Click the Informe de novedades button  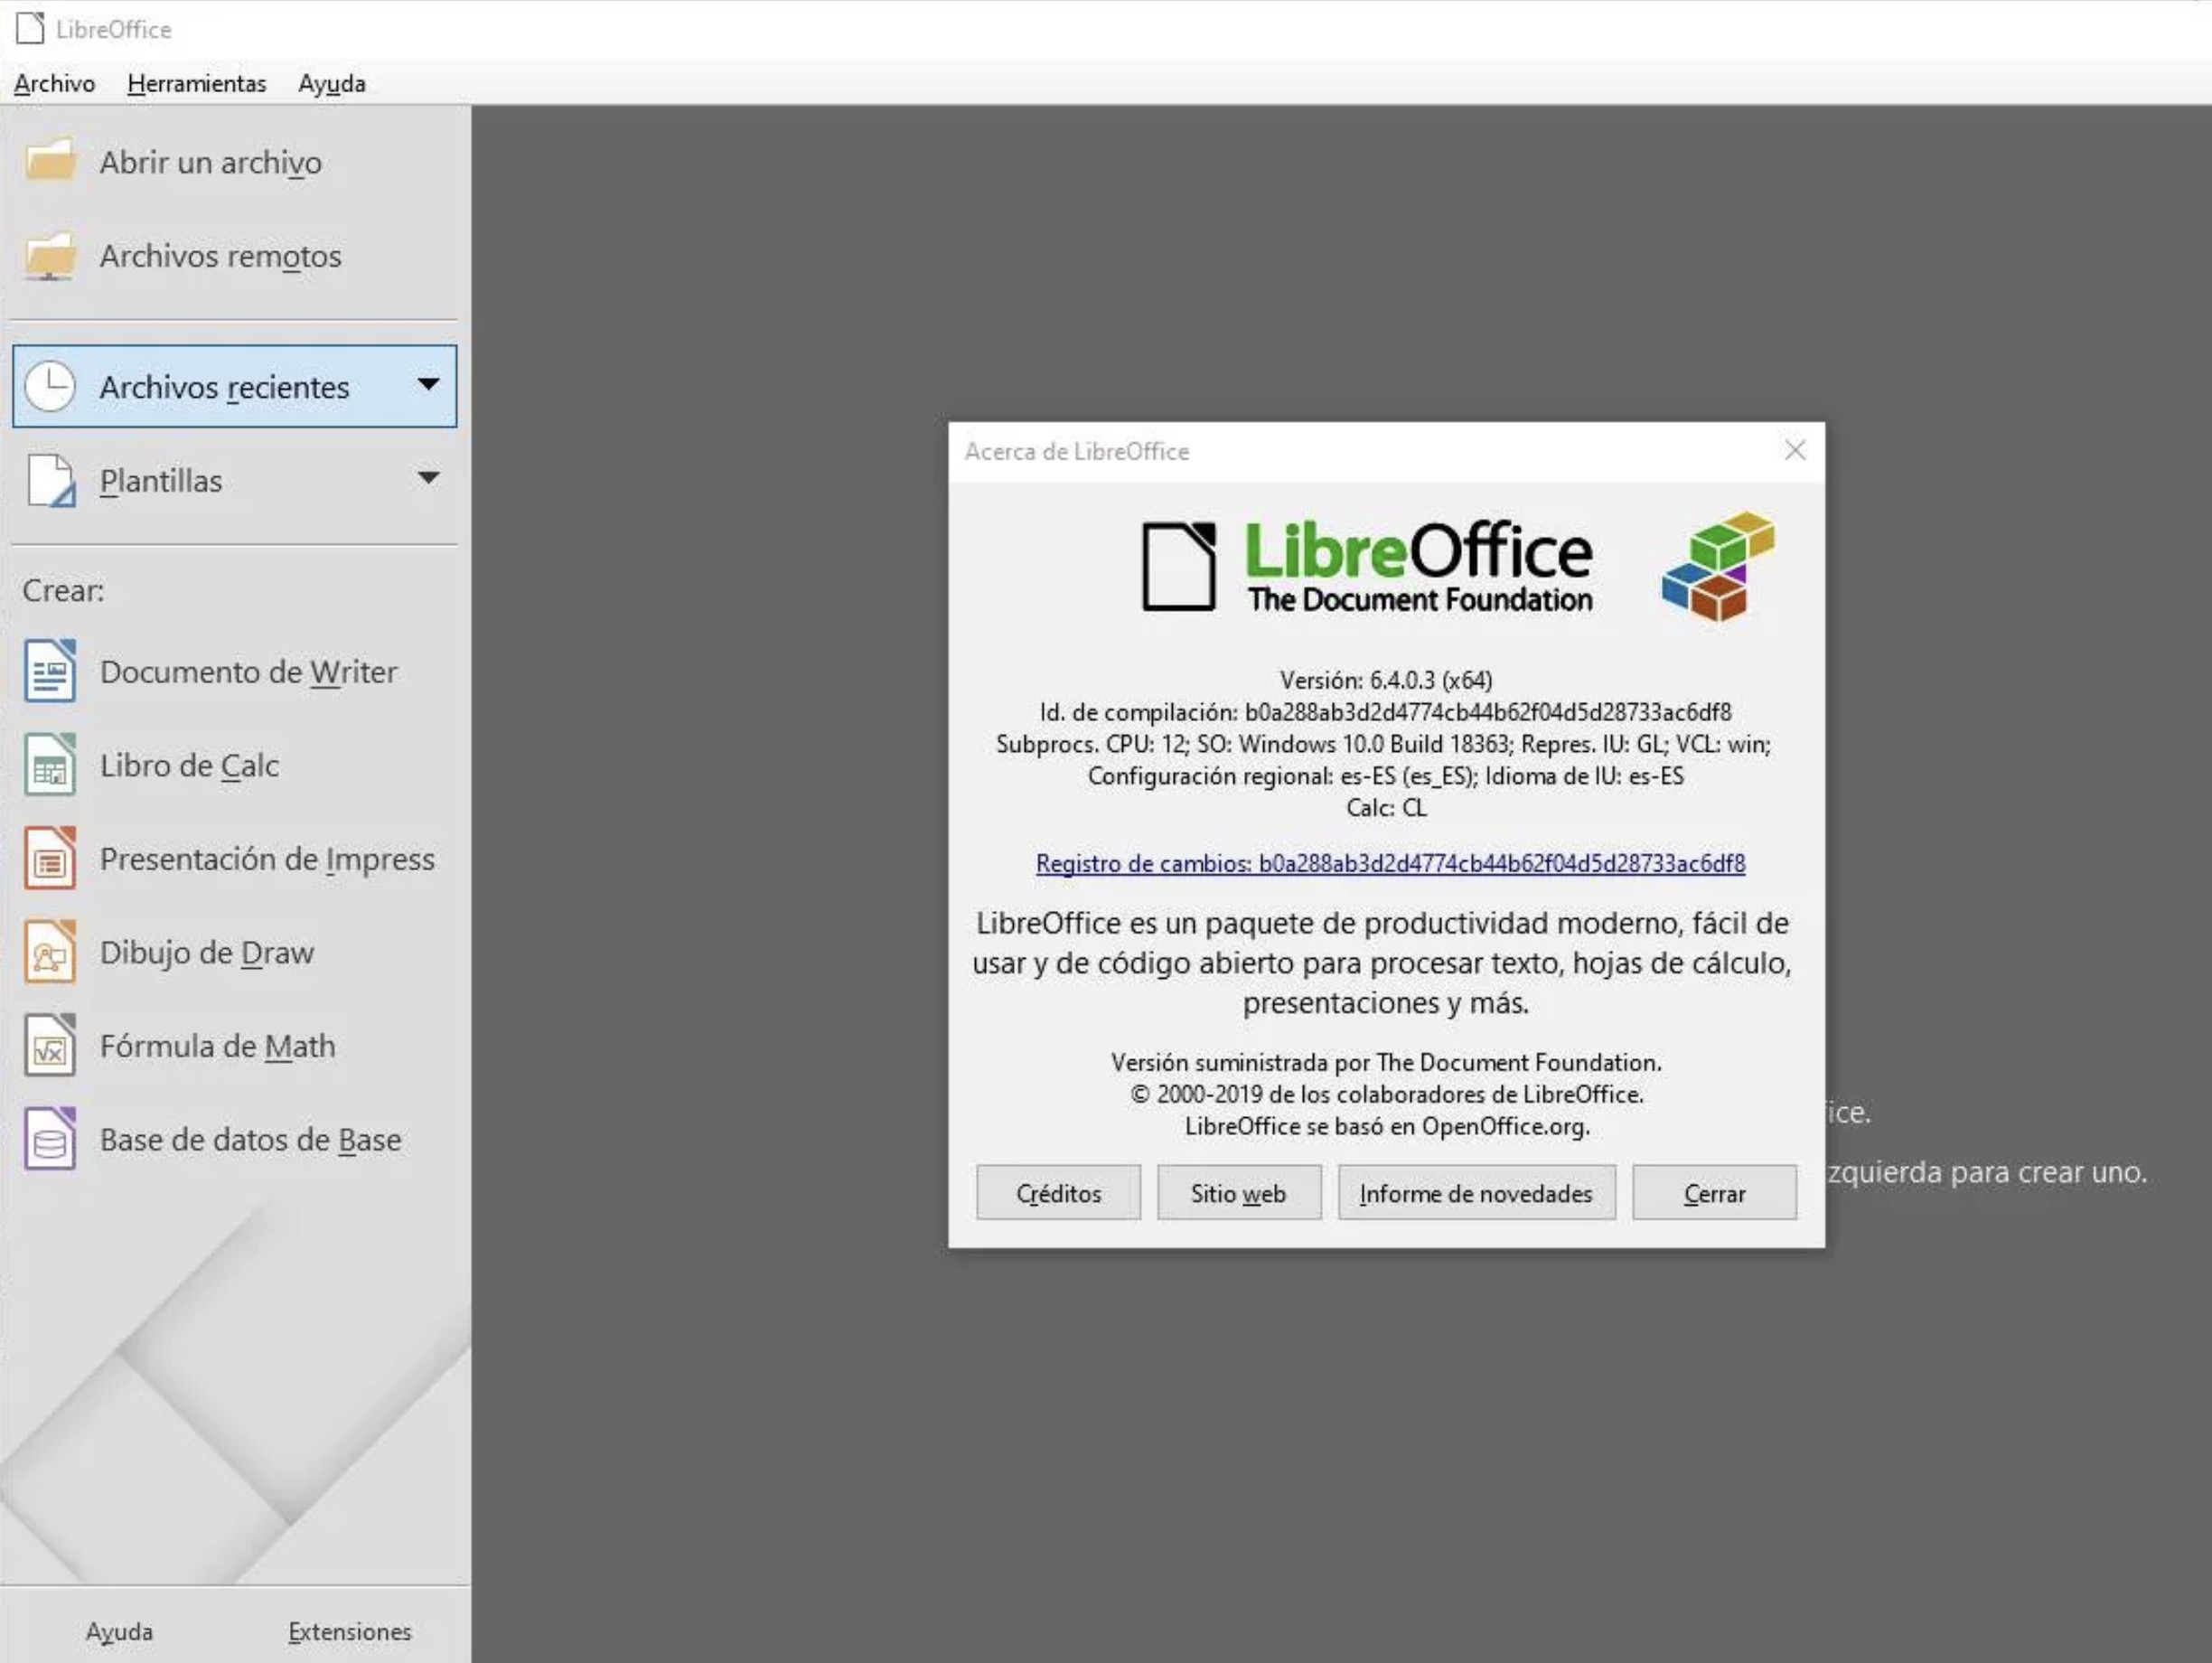click(1476, 1192)
